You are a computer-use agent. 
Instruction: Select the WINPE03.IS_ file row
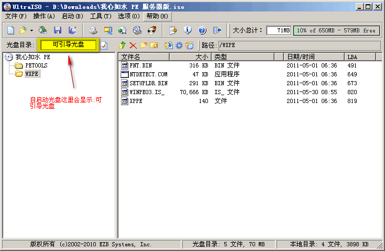pyautogui.click(x=250, y=92)
